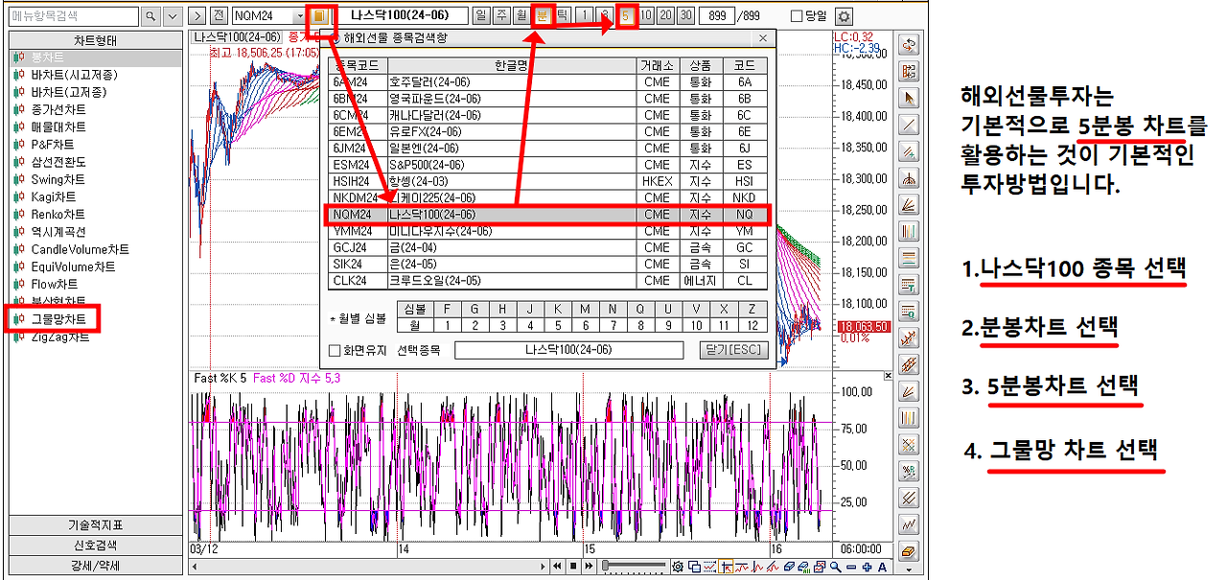Click the magnifier zoom icon in bottom toolbar

pos(836,567)
